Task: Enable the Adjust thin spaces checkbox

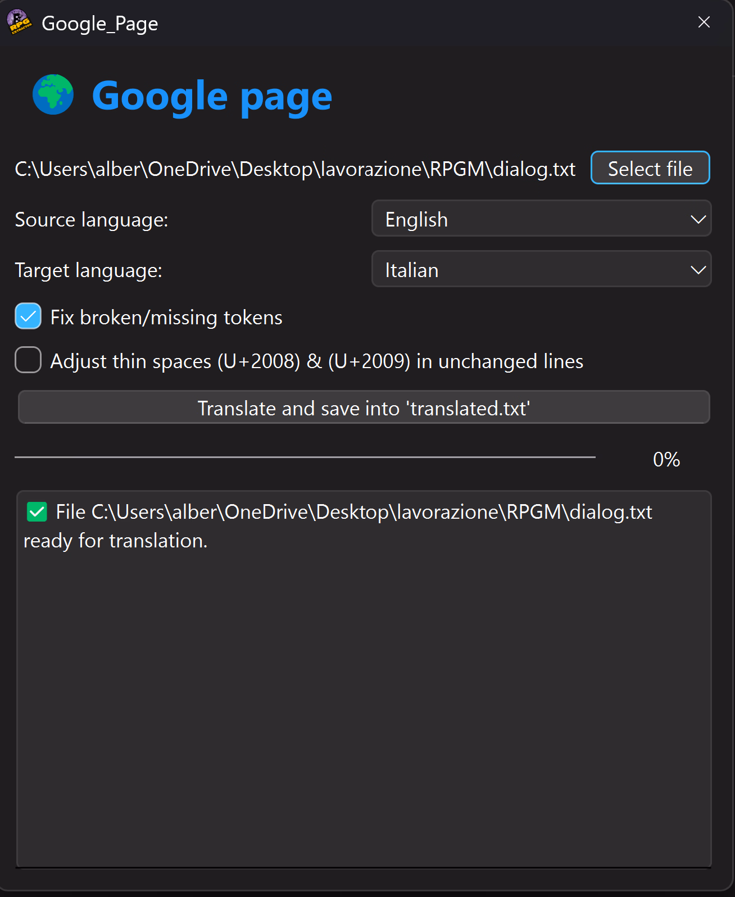Action: coord(28,360)
